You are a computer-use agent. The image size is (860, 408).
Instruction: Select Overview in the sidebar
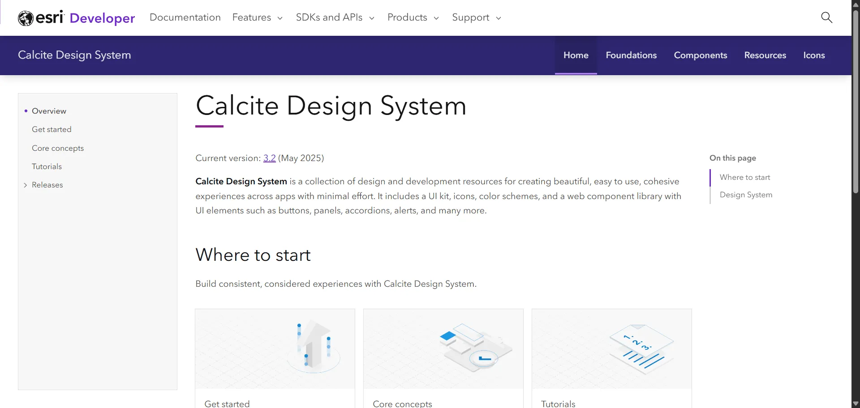pyautogui.click(x=49, y=111)
